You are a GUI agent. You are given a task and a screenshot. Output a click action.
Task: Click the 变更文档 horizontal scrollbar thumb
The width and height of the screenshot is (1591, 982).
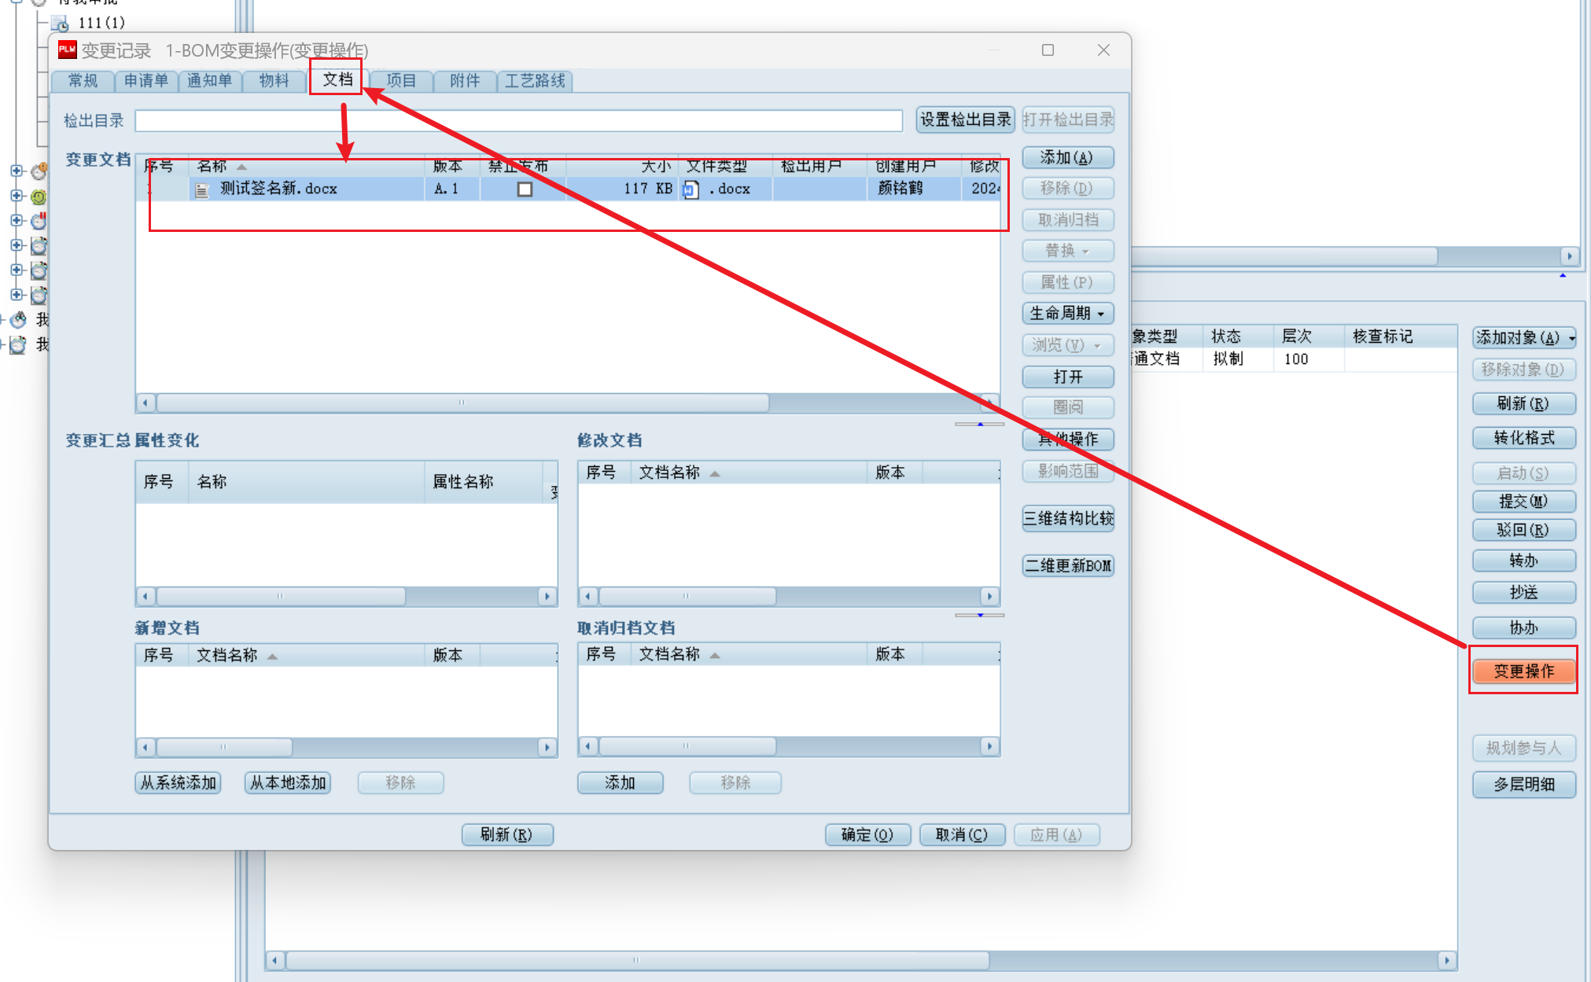pos(462,403)
